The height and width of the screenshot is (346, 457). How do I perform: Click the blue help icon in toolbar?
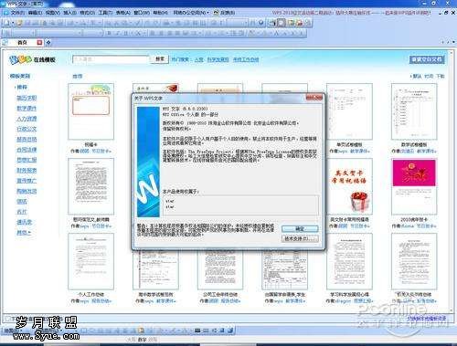[x=261, y=23]
